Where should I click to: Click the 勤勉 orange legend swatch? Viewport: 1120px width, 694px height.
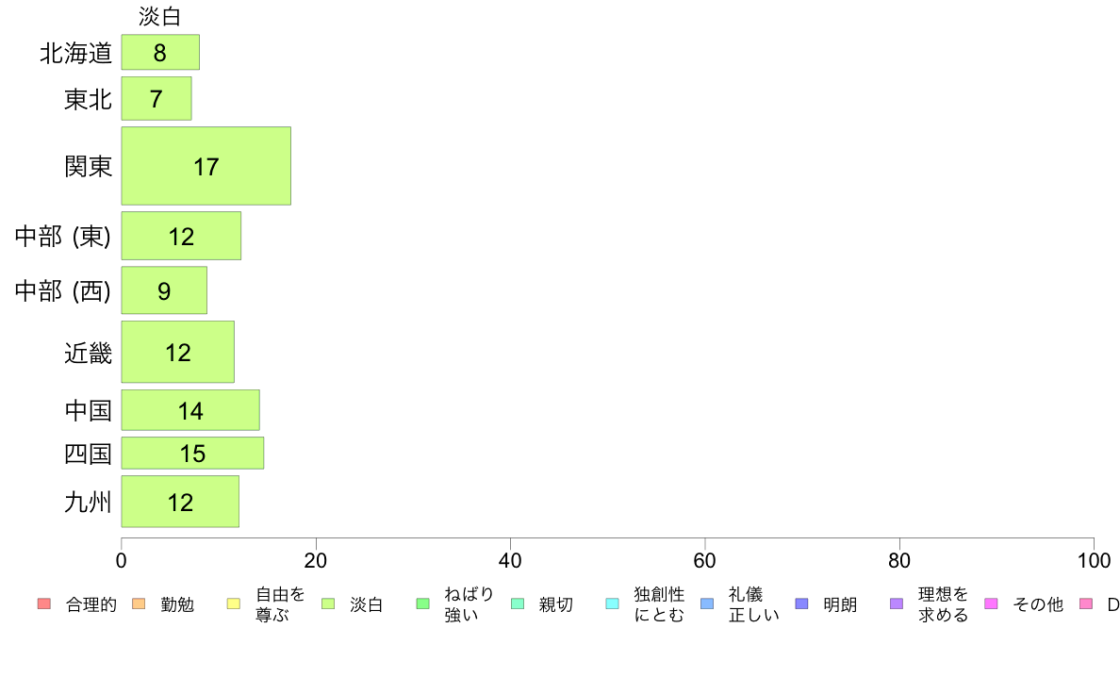click(x=139, y=603)
